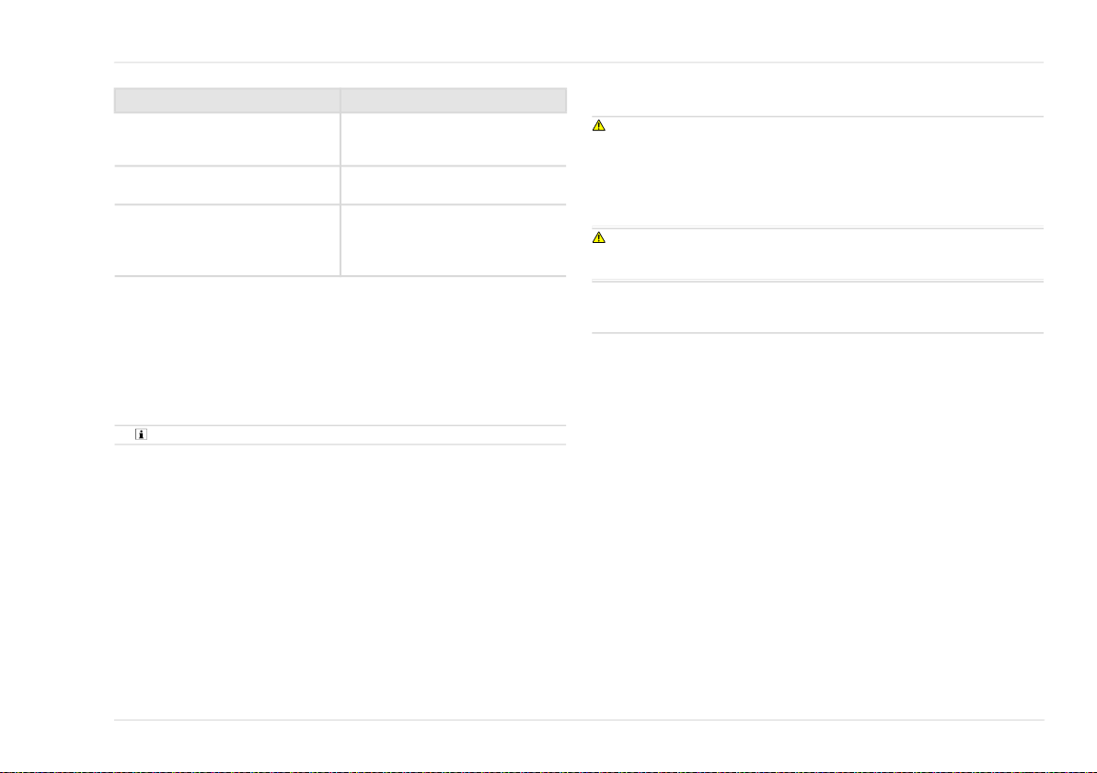
Task: Click the middle row's left table cell
Action: point(227,185)
